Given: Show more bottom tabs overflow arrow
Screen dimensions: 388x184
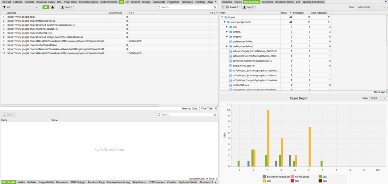Looking at the screenshot, I should tap(215, 182).
